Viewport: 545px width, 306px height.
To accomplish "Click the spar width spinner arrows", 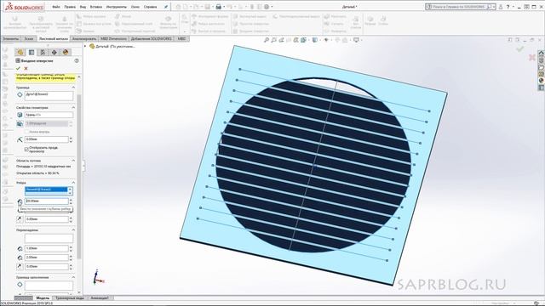I will pyautogui.click(x=71, y=248).
